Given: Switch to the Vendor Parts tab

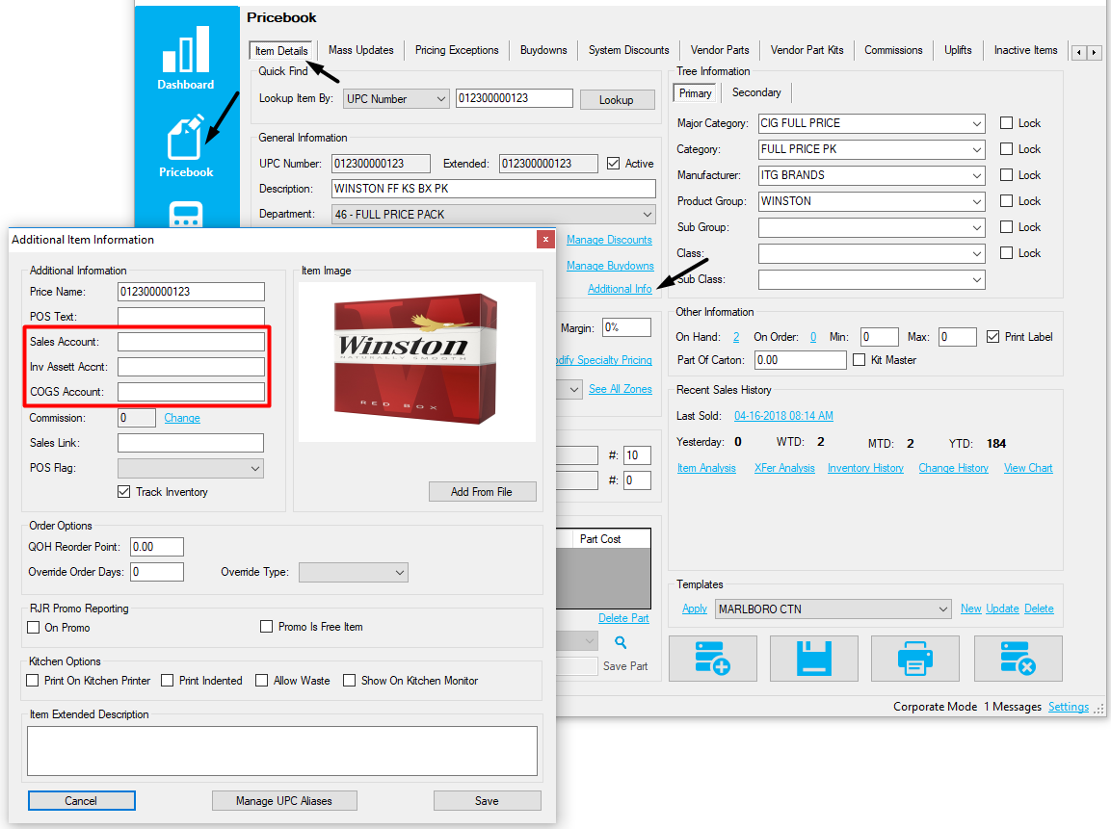Looking at the screenshot, I should (720, 50).
